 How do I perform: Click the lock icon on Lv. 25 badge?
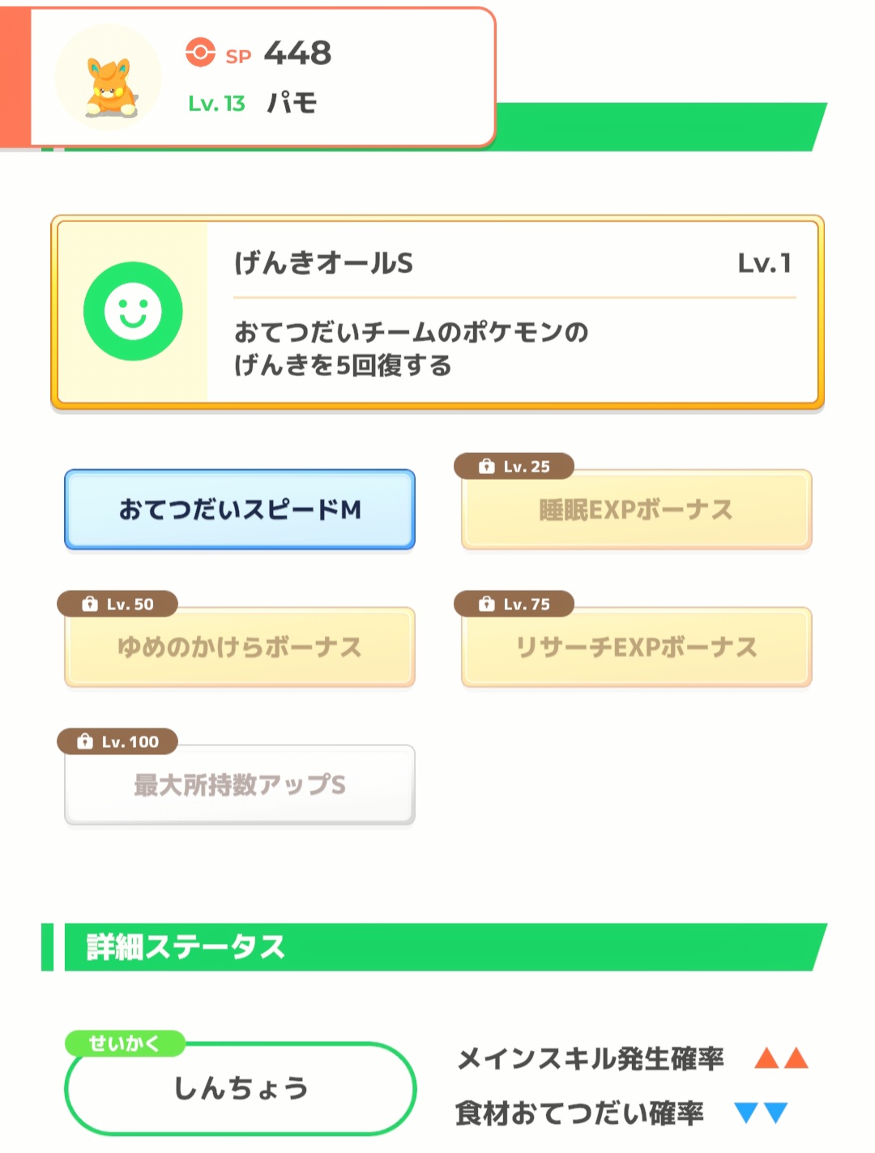486,466
